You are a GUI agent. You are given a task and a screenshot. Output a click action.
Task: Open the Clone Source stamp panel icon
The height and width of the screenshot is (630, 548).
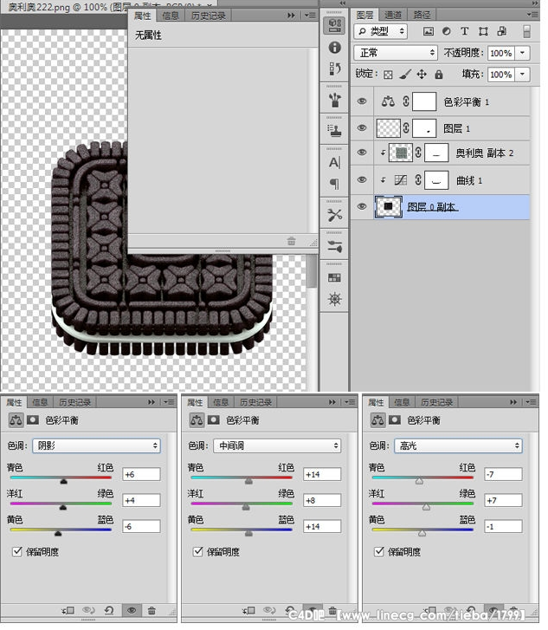tap(334, 131)
